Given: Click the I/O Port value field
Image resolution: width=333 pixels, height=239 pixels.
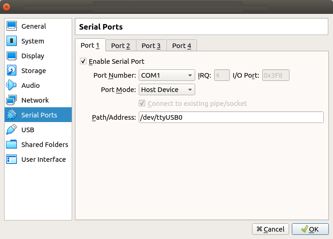Looking at the screenshot, I should [276, 75].
